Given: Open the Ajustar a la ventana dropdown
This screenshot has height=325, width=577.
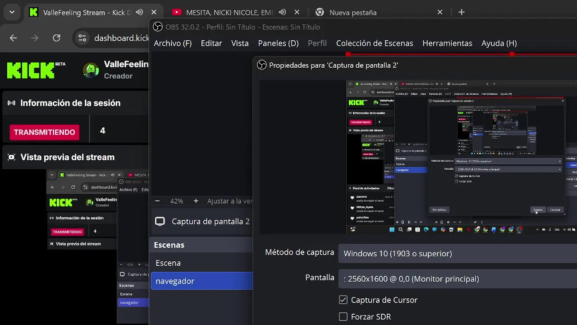Looking at the screenshot, I should [229, 201].
